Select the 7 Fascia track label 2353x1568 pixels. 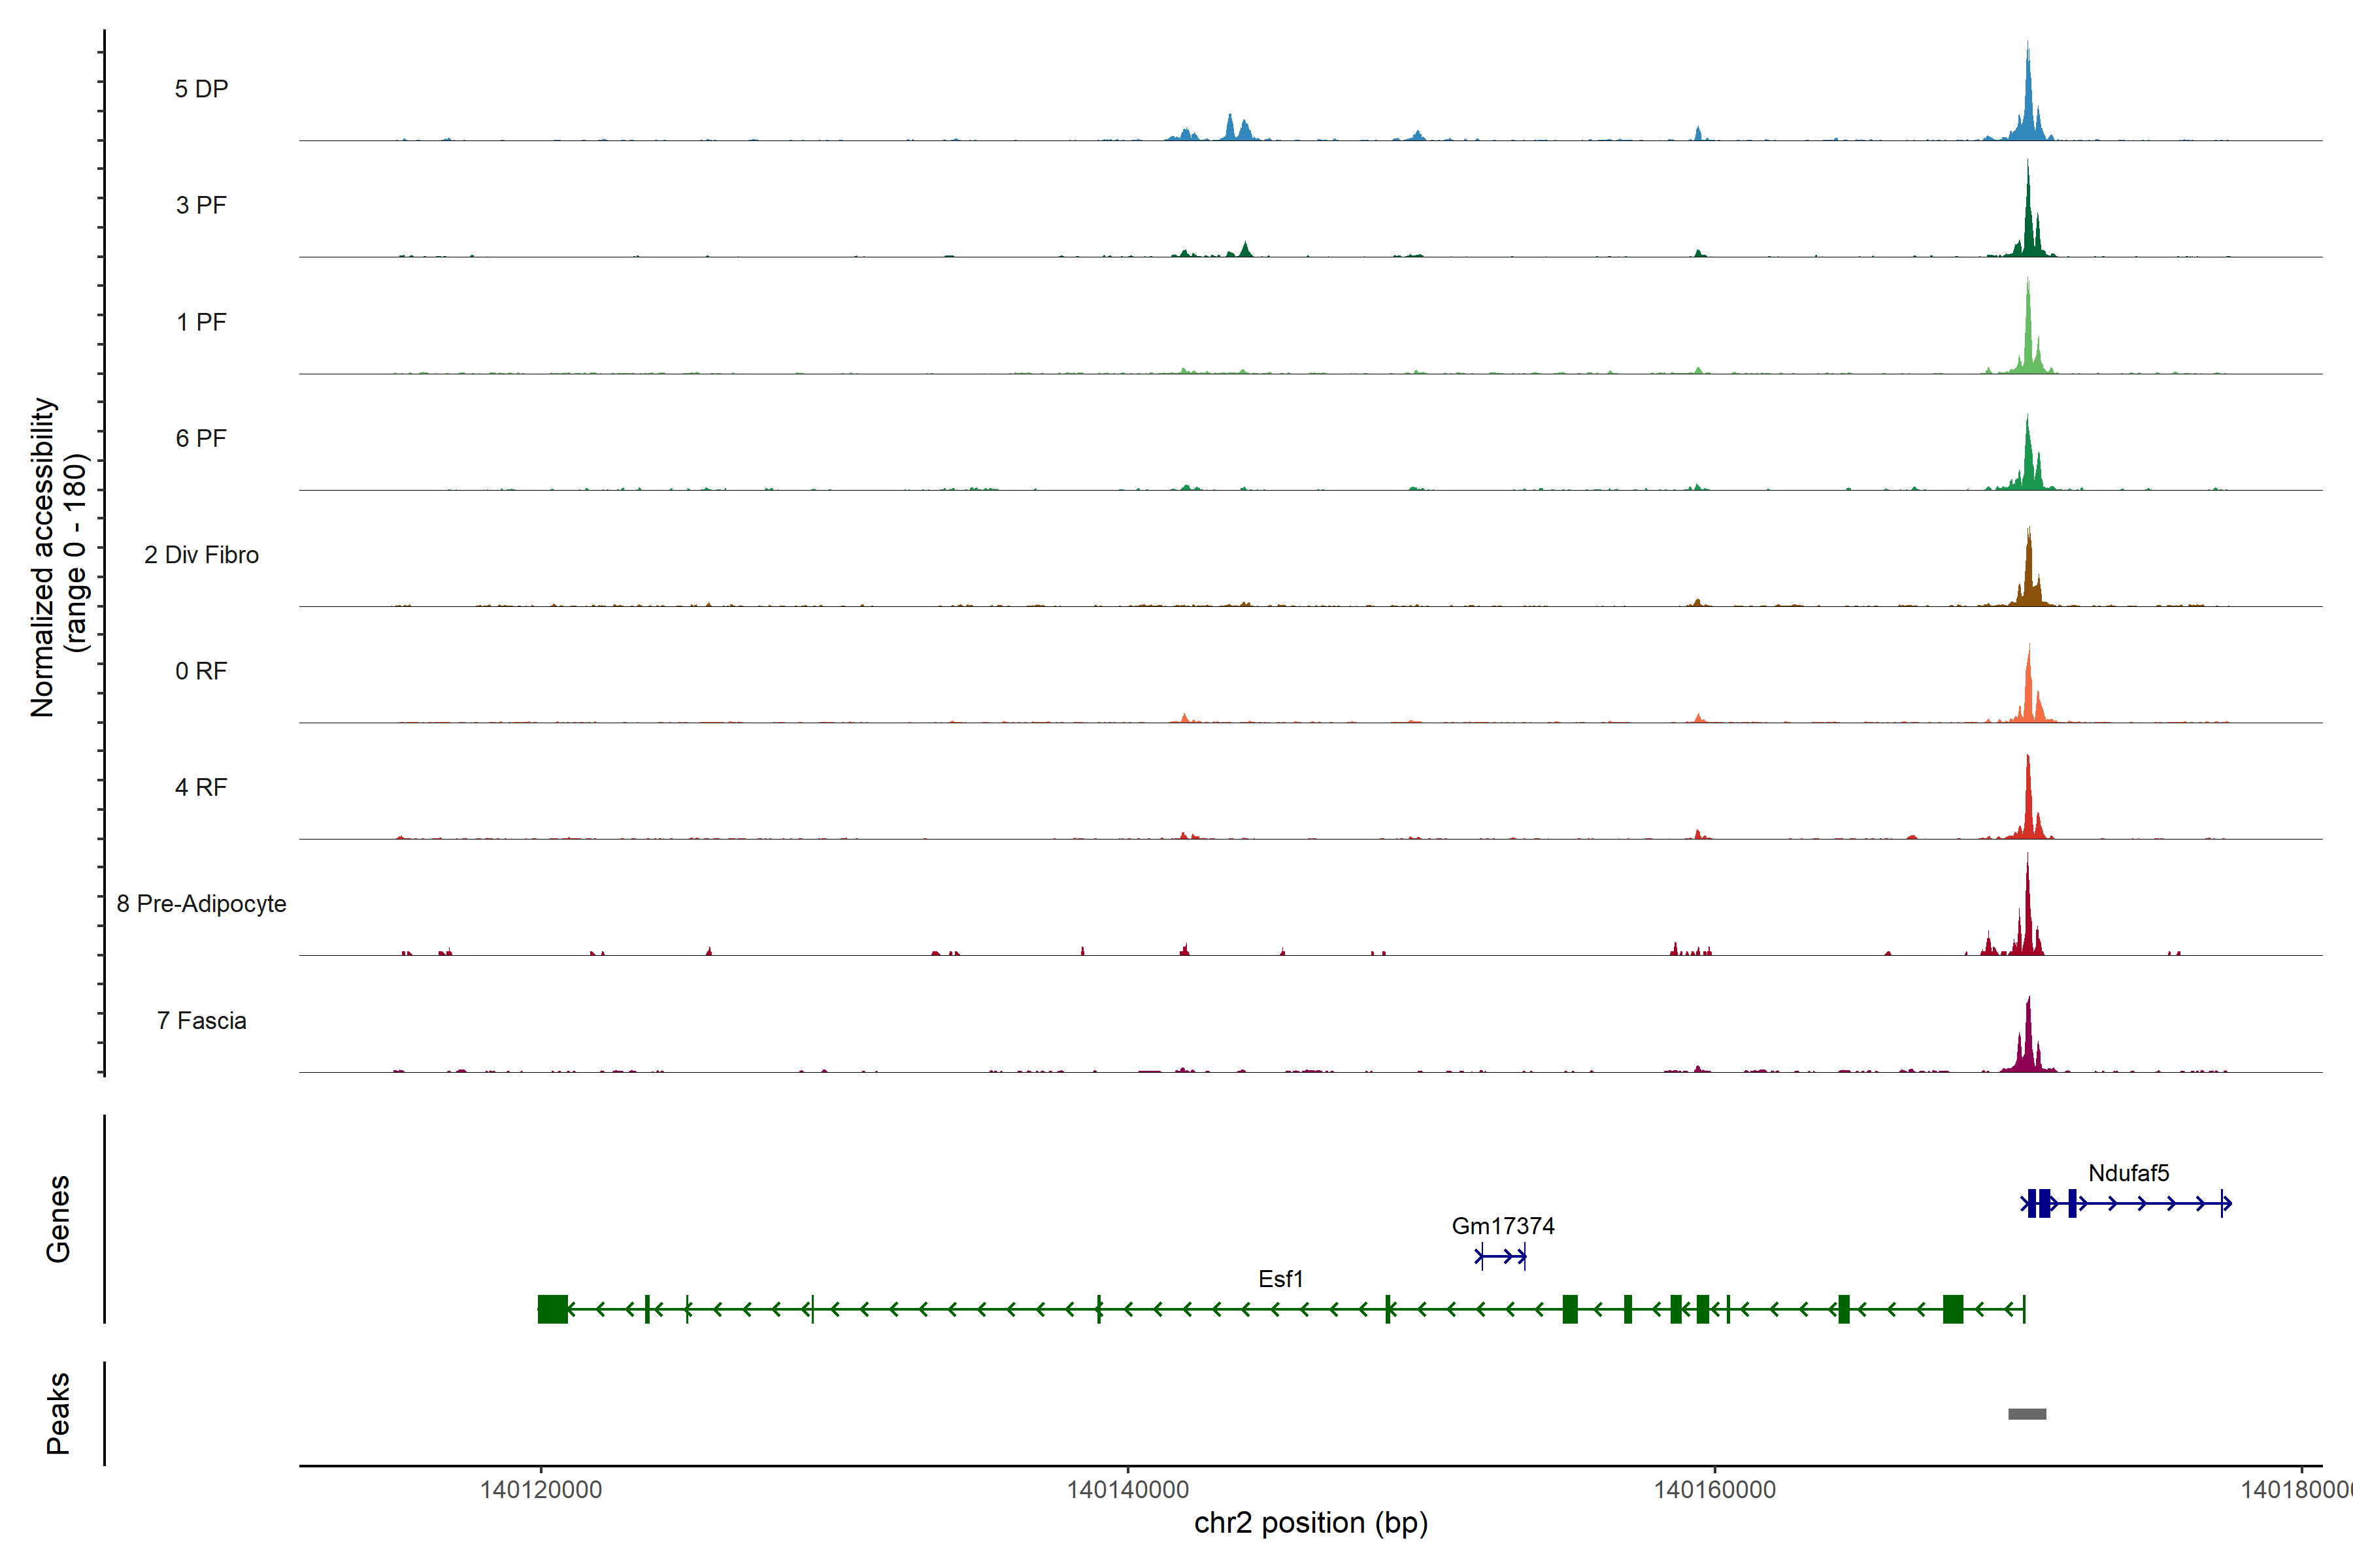(201, 1021)
